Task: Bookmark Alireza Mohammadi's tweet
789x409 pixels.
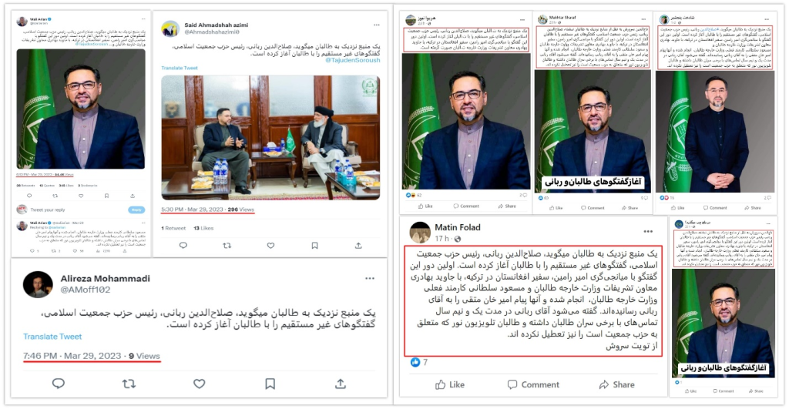Action: (270, 384)
